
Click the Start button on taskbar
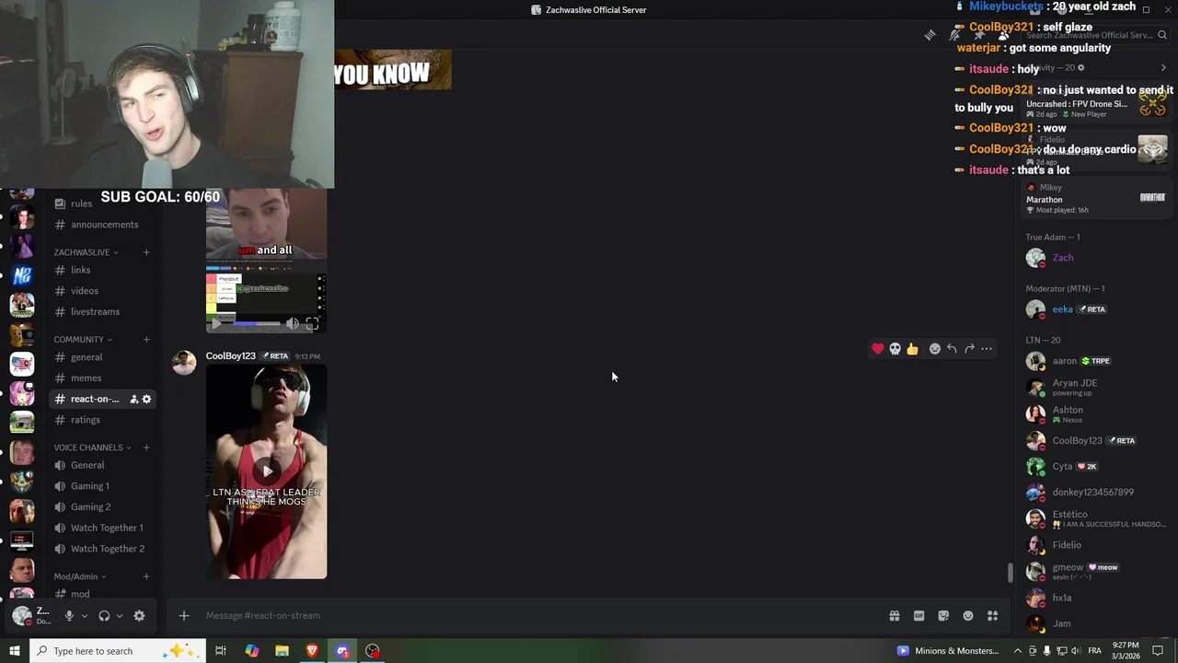tap(15, 651)
